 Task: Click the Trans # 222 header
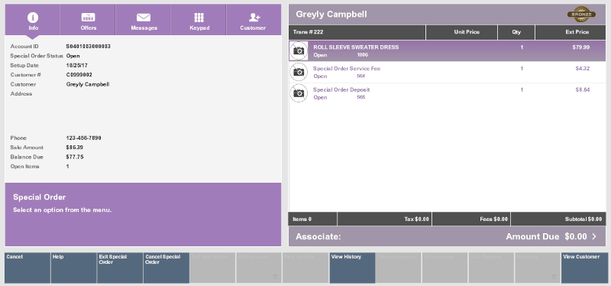click(x=357, y=32)
